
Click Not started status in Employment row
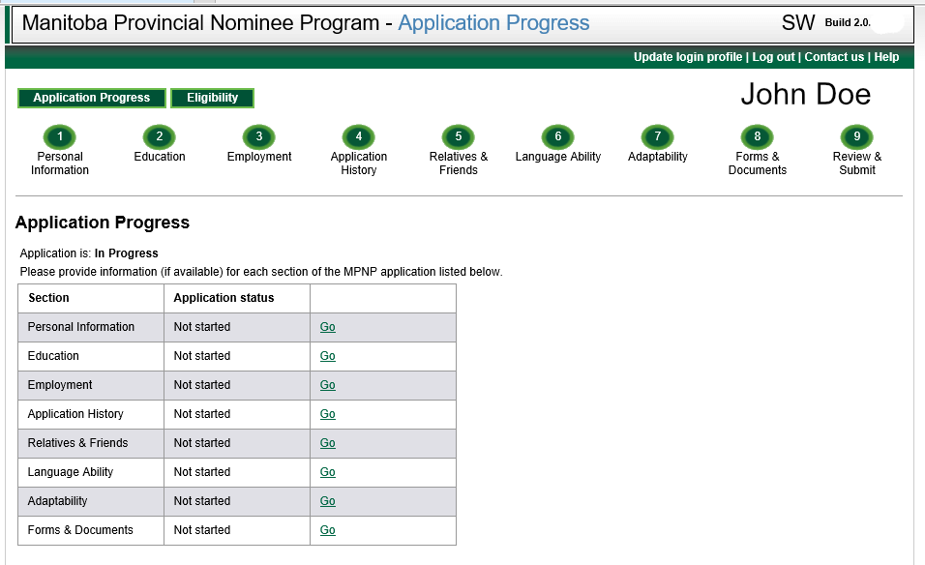point(202,384)
